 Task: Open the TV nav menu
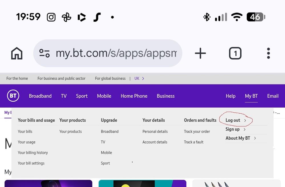(64, 96)
